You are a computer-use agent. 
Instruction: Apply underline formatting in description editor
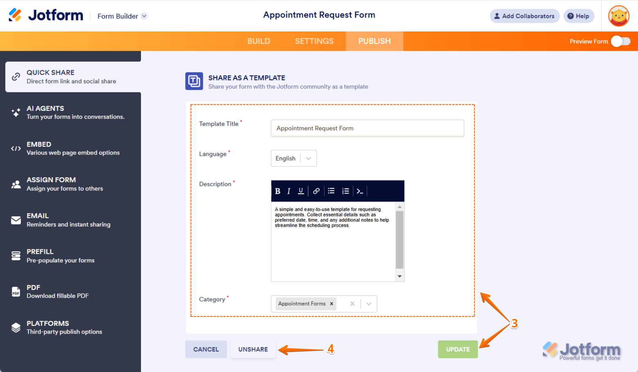pos(301,191)
